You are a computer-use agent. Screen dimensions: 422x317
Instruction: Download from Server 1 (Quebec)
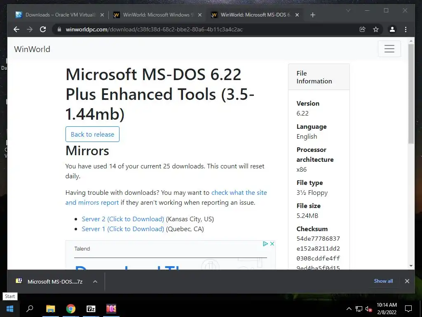(x=123, y=229)
